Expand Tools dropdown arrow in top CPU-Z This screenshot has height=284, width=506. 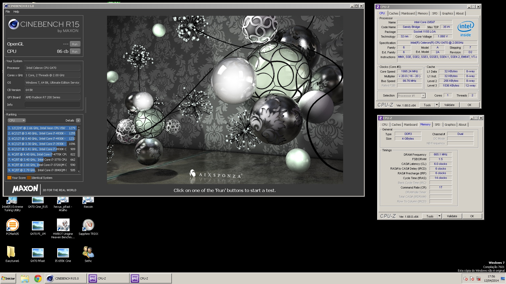436,105
